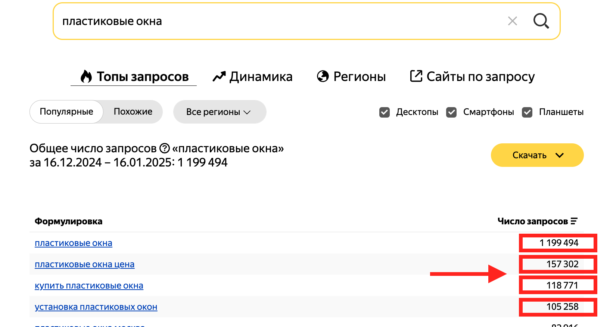
Task: Click the Общее число запросов heading text
Action: (93, 148)
